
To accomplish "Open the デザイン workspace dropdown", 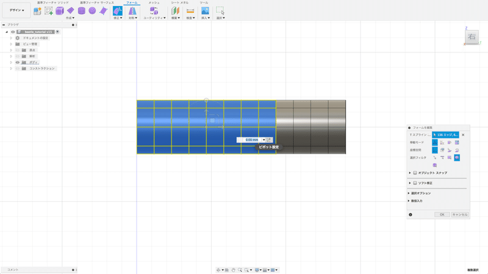I will pos(16,10).
